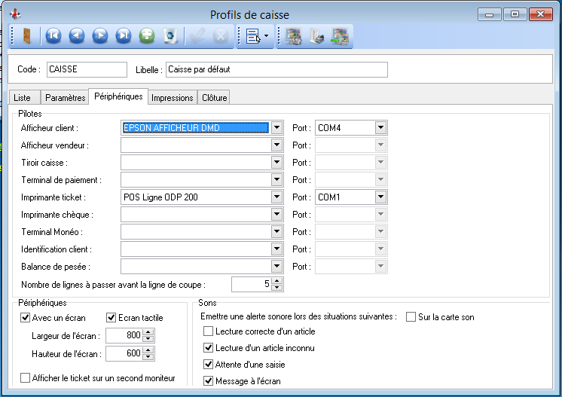Minimize the Profils de caisse window
562x397 pixels.
coord(489,14)
